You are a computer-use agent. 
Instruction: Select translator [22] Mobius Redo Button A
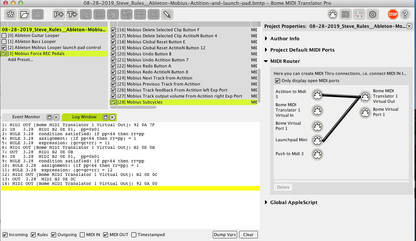pos(183,66)
